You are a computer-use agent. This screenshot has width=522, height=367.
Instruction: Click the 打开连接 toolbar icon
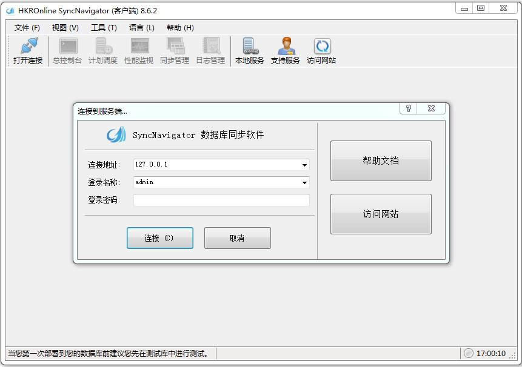(x=28, y=51)
